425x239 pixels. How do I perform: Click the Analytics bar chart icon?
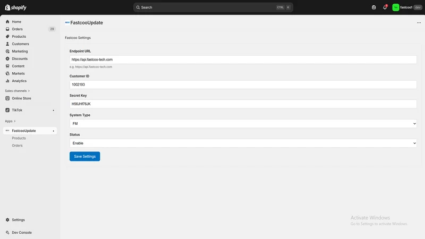coord(7,81)
